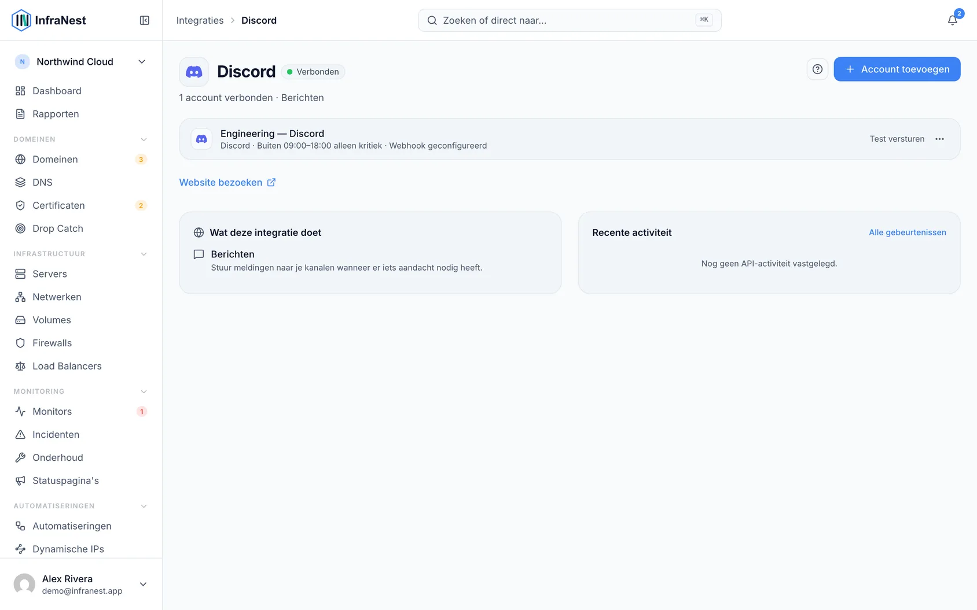The image size is (977, 610).
Task: Expand the Alex Rivera user menu
Action: (x=143, y=584)
